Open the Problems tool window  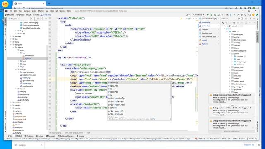29,136
